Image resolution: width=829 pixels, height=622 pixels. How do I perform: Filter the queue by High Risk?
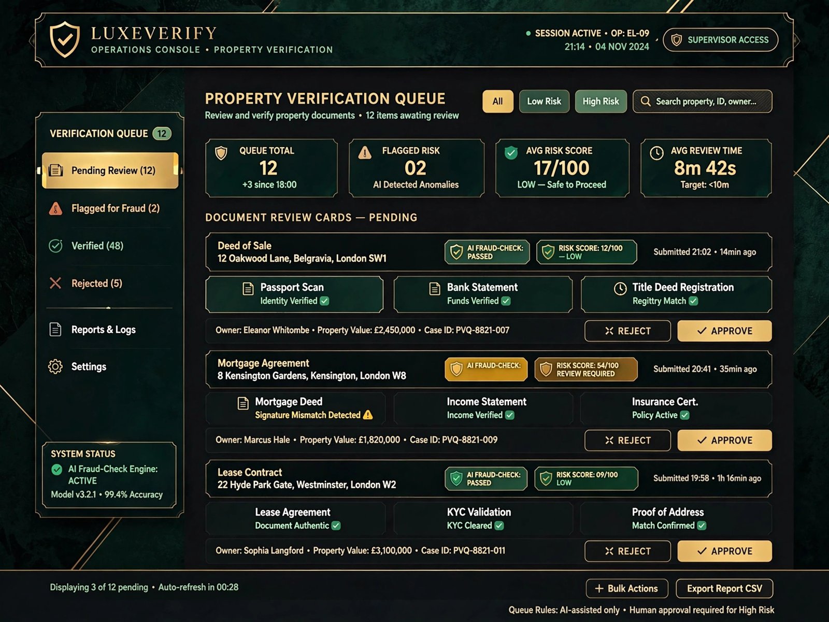coord(601,102)
